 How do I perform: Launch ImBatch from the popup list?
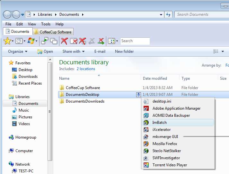pos(159,123)
